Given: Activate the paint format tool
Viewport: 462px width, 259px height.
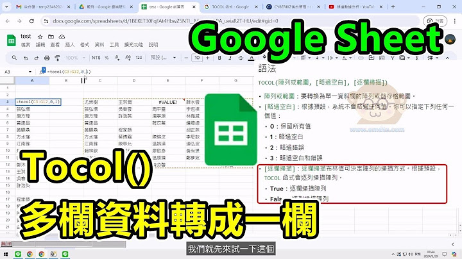Looking at the screenshot, I should [x=58, y=58].
